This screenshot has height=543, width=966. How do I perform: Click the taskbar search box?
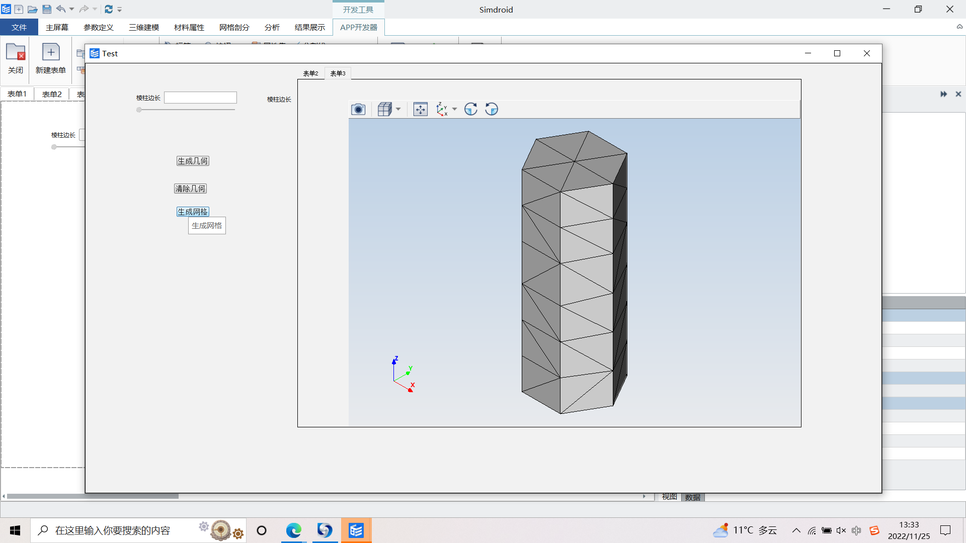(x=138, y=530)
